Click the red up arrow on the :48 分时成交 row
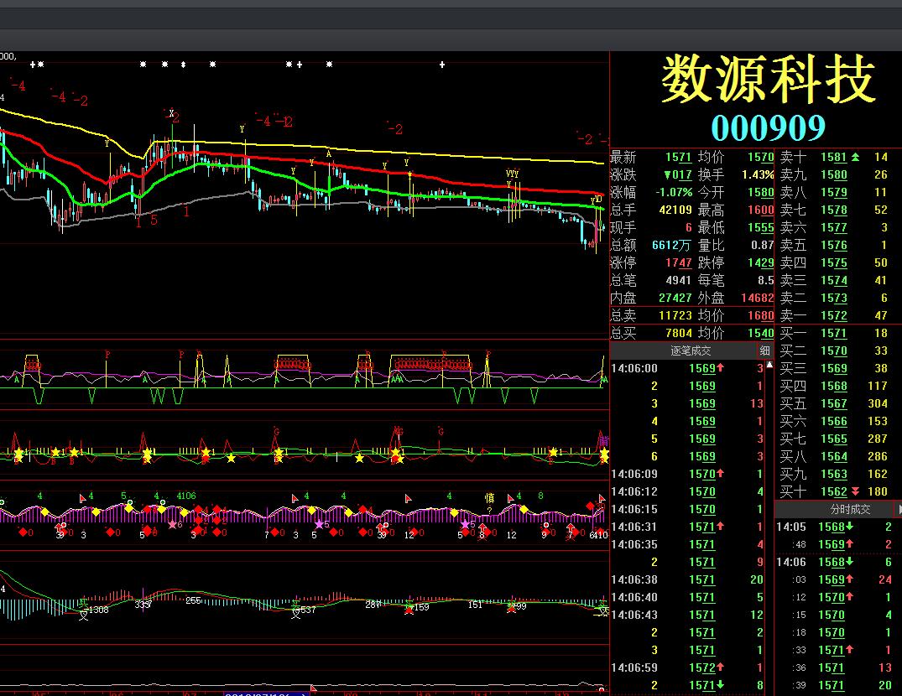 tap(850, 543)
